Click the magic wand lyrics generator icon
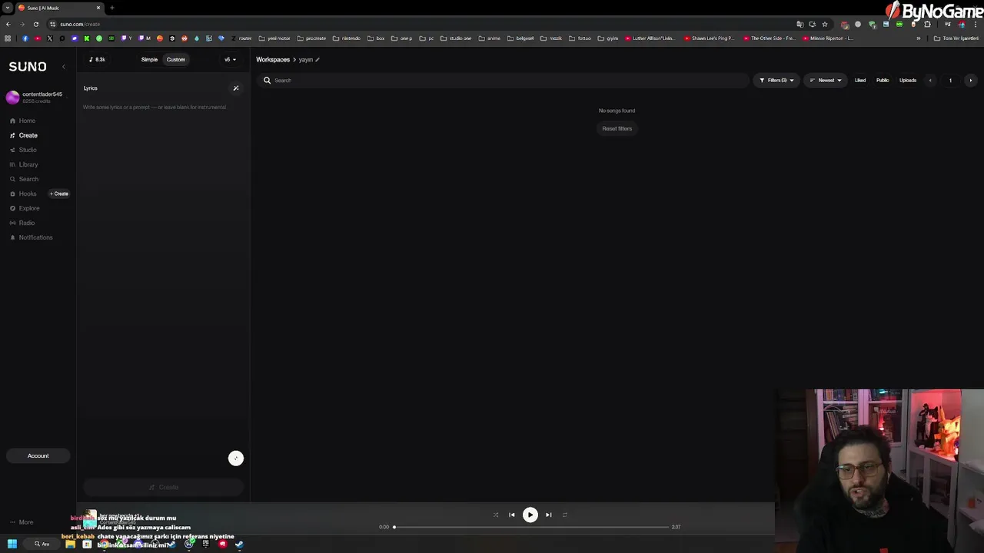Viewport: 984px width, 553px height. (x=236, y=88)
